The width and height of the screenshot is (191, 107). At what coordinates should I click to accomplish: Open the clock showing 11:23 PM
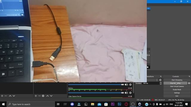coord(179,104)
